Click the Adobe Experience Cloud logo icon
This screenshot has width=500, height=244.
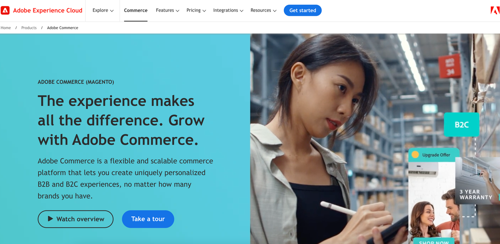[x=5, y=10]
